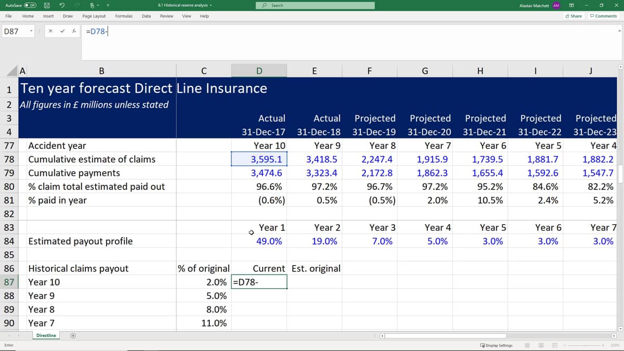
Task: Switch to Normal view icon
Action: (x=527, y=345)
